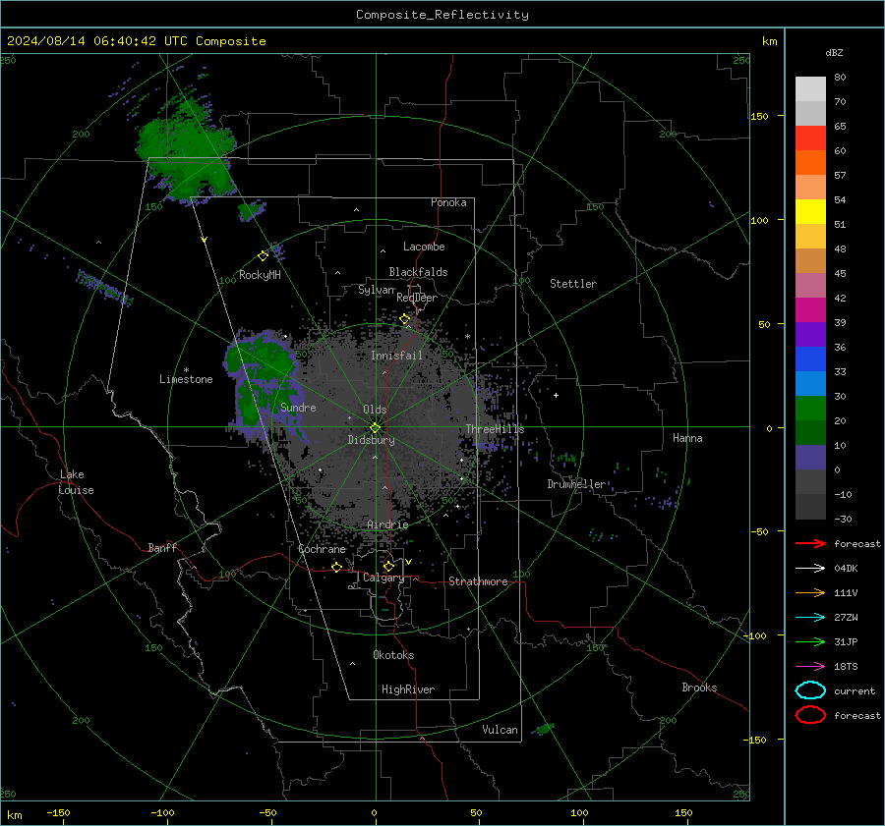
Task: Click the Lacombe label on map
Action: click(424, 247)
